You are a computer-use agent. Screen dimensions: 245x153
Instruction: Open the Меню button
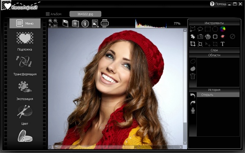[25, 23]
